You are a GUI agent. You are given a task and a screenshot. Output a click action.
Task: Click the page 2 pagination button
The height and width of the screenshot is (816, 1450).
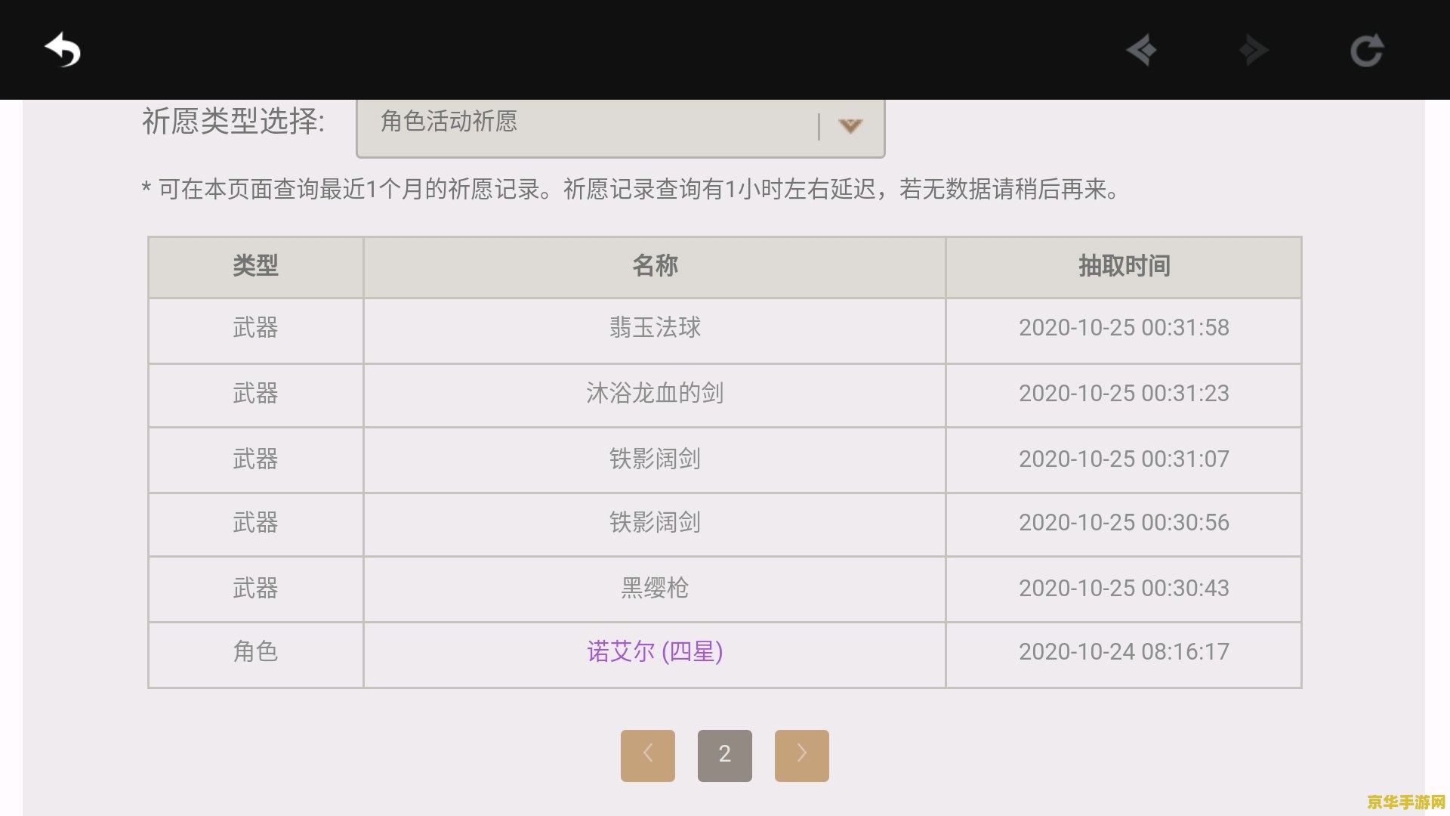725,754
